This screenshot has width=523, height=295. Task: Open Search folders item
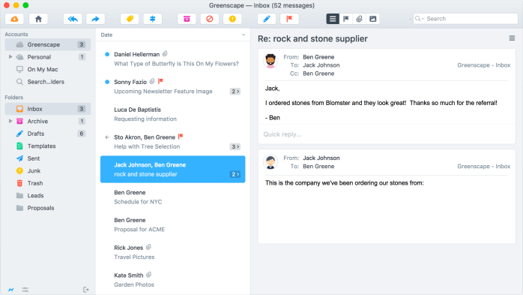(48, 82)
